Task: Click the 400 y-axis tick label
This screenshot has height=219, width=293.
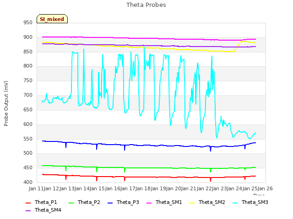Action: (28, 182)
